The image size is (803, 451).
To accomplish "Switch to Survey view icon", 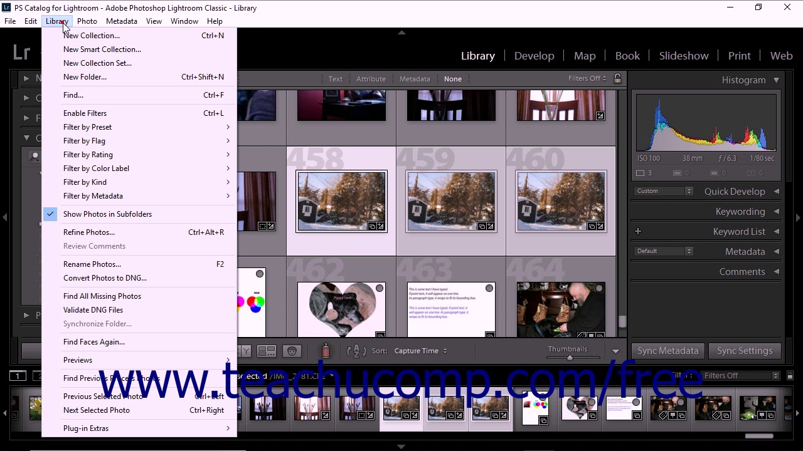I will coord(267,351).
